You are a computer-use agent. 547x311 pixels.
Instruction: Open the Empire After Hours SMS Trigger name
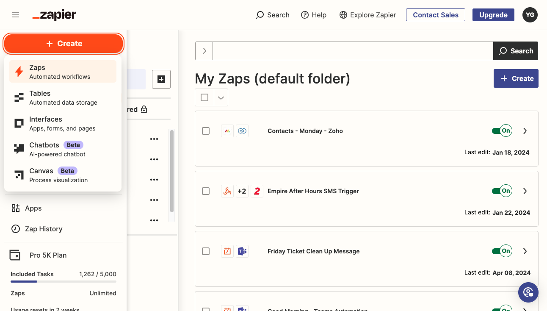[x=313, y=191]
